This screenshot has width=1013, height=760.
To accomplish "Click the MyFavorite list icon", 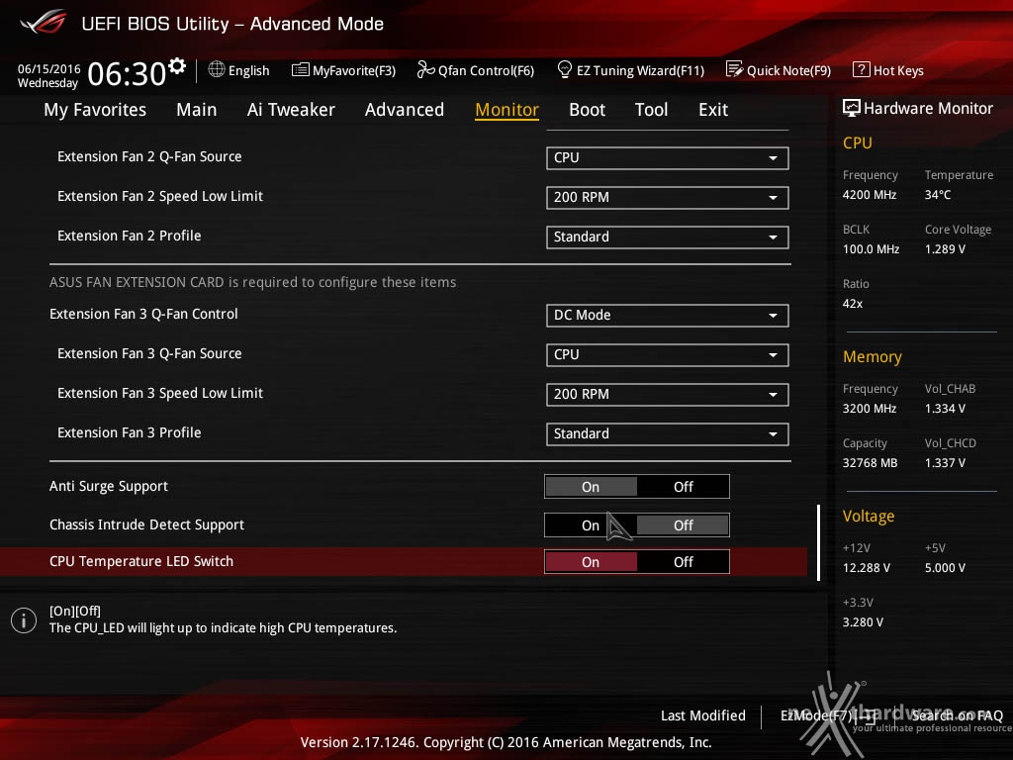I will (301, 70).
